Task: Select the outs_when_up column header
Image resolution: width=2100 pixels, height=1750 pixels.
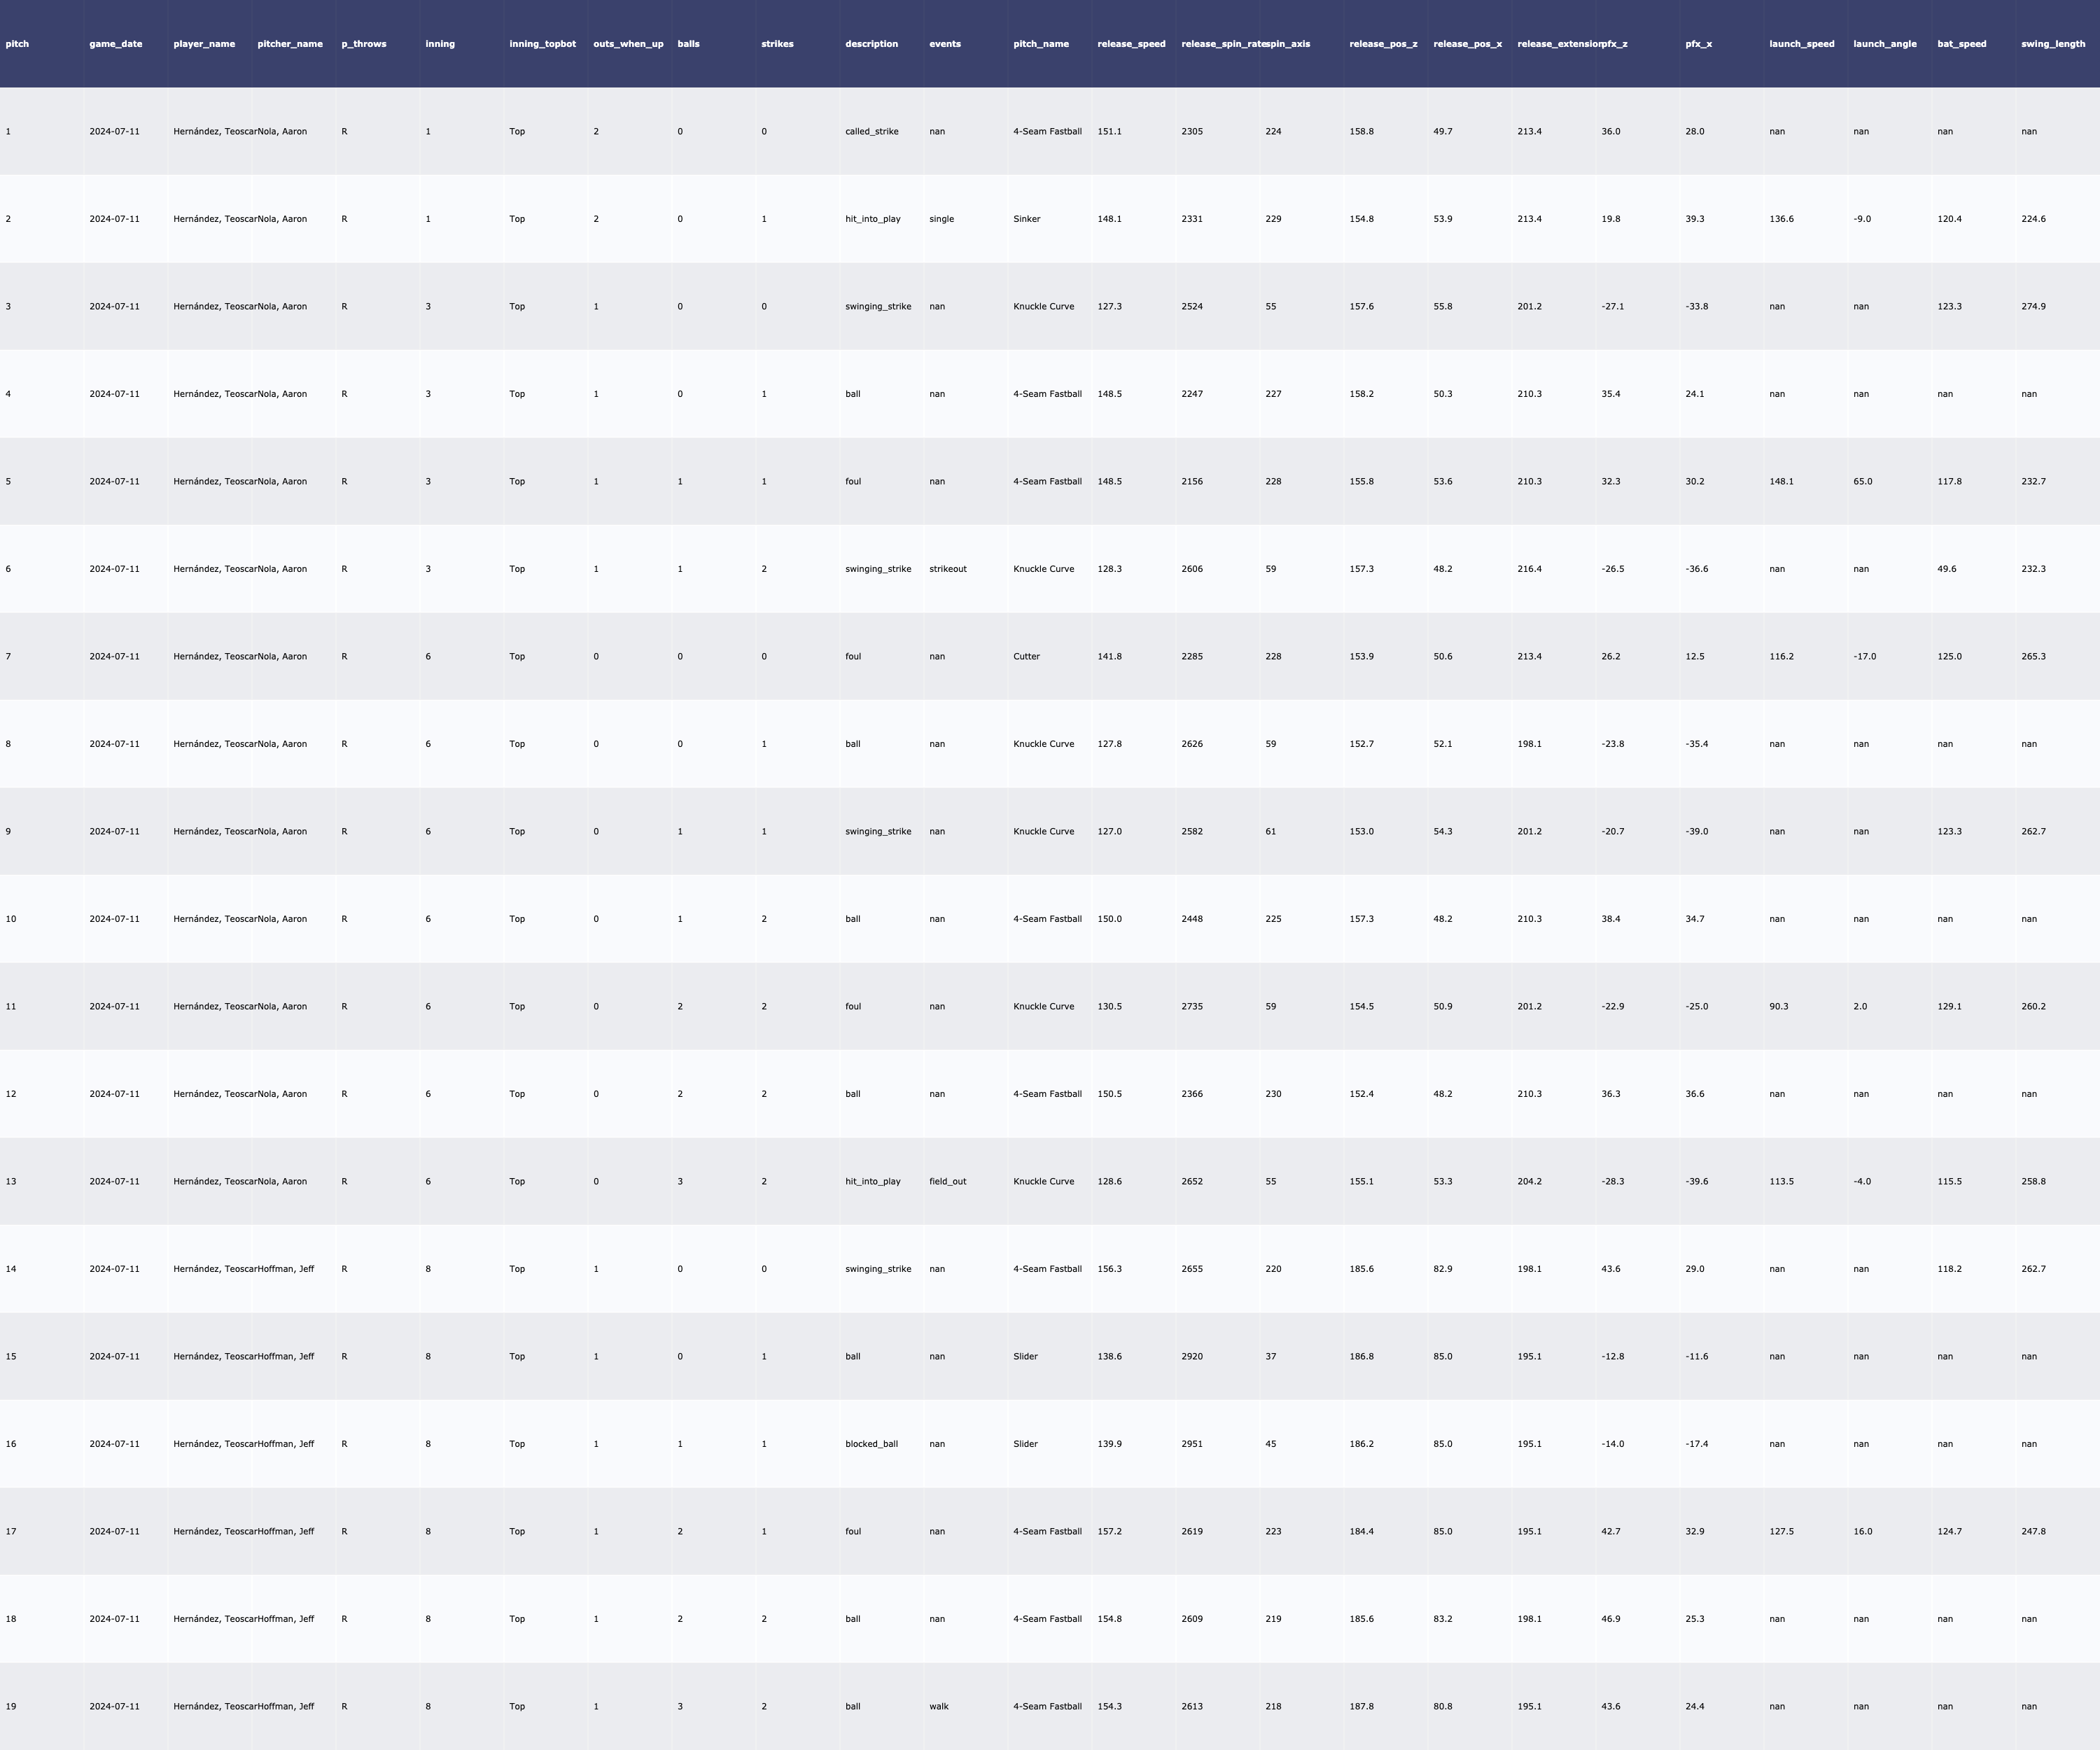Action: coord(628,44)
